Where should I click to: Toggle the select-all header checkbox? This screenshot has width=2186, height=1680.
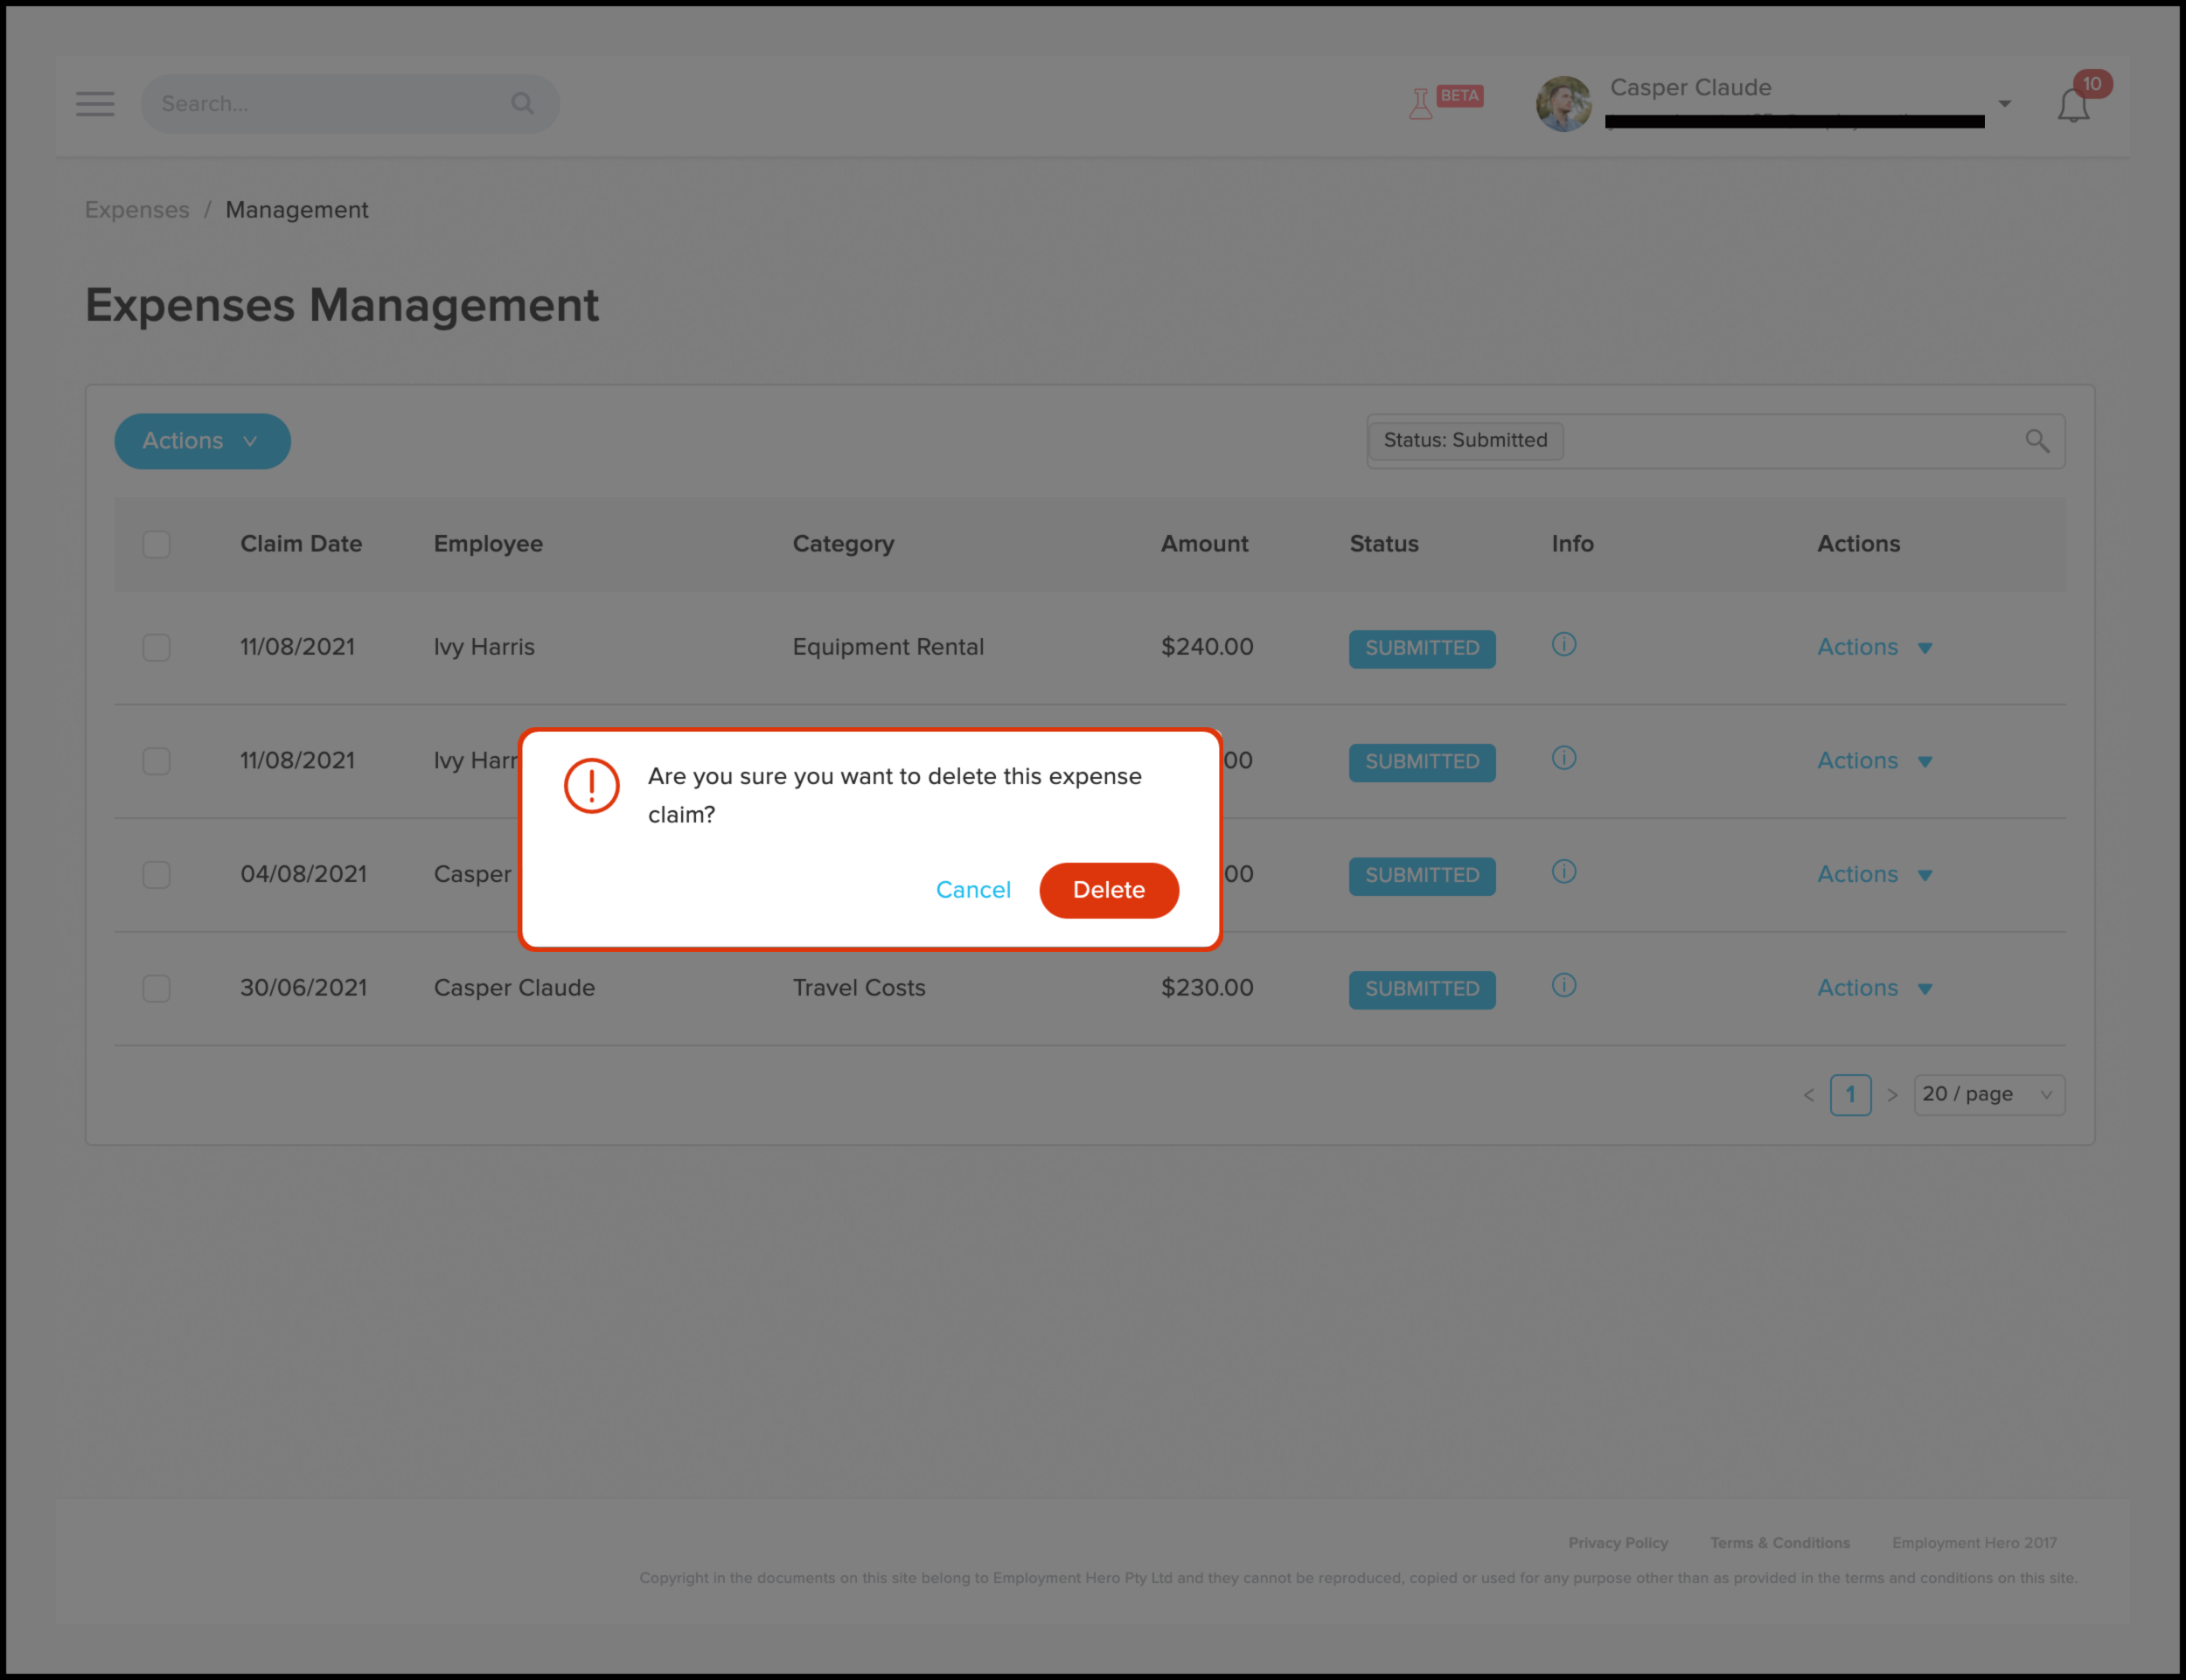coord(156,545)
